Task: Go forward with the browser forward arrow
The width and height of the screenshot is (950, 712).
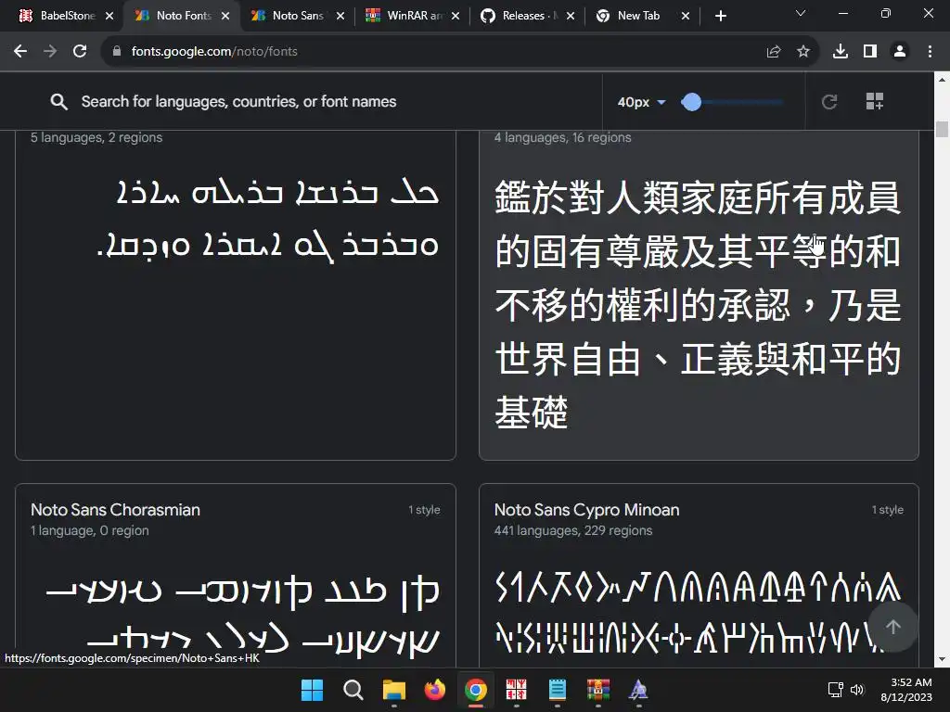Action: pos(50,52)
